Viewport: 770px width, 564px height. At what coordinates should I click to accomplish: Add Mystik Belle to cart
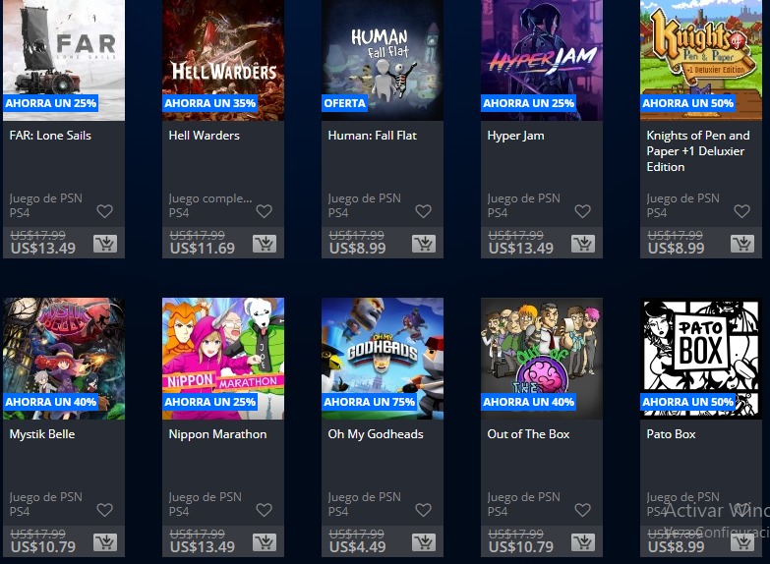(x=105, y=542)
